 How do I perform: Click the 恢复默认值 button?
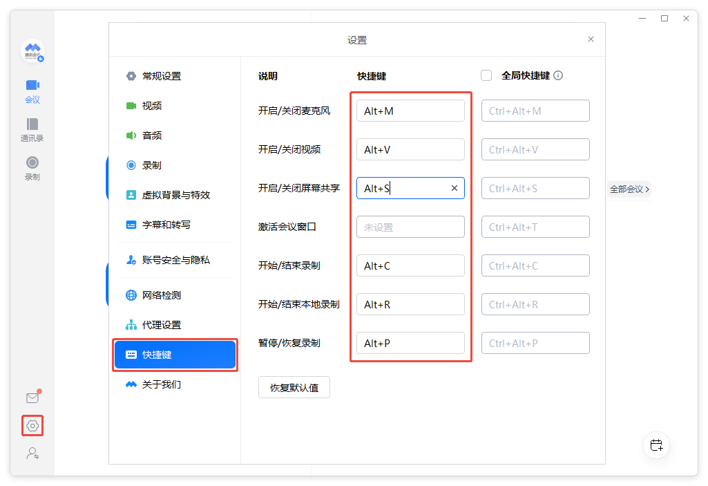[294, 387]
